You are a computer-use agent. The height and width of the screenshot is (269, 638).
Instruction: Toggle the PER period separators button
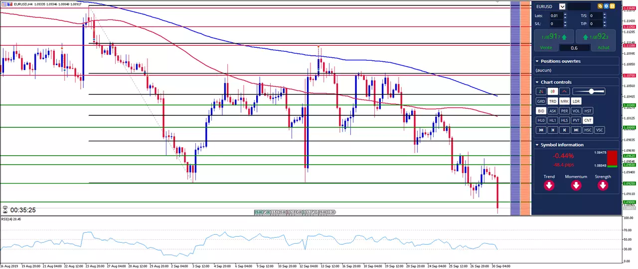click(x=564, y=111)
